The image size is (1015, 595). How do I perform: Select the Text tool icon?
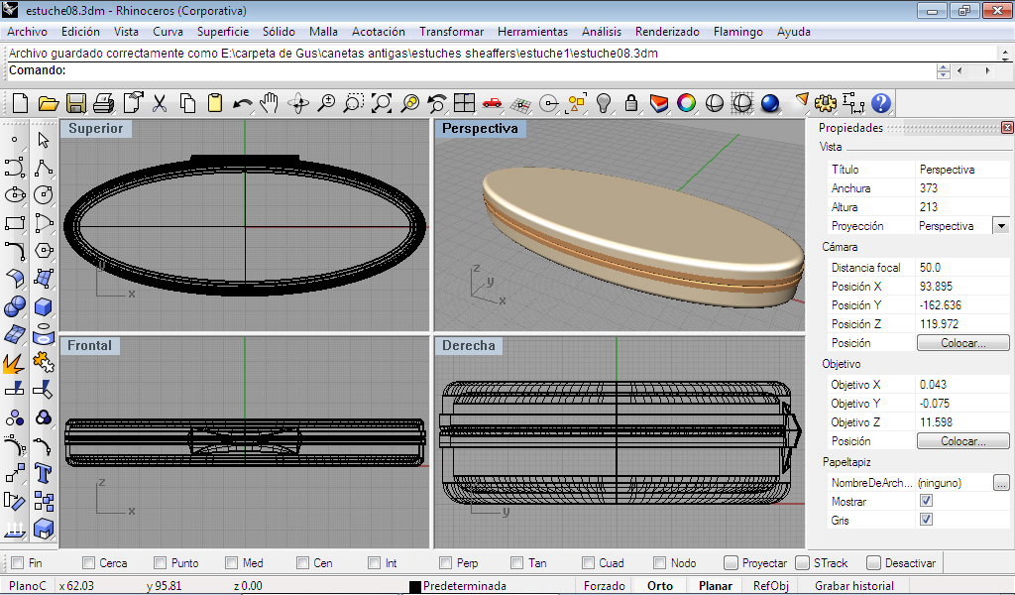43,471
